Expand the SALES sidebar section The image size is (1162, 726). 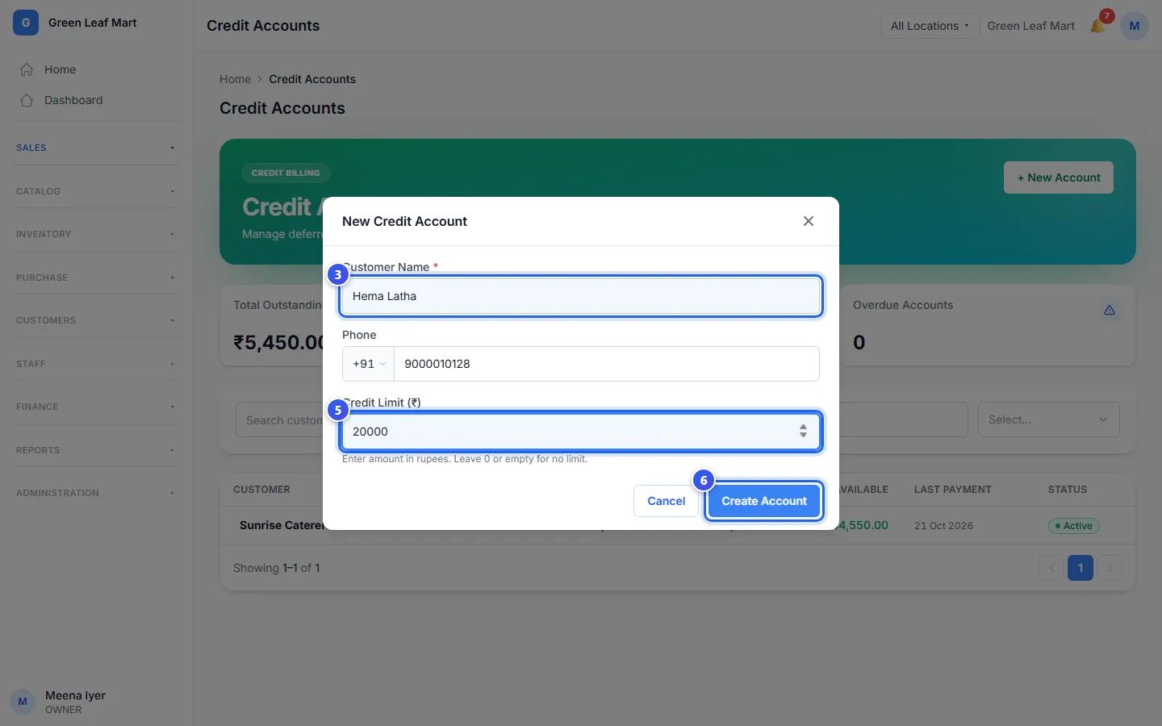click(97, 148)
